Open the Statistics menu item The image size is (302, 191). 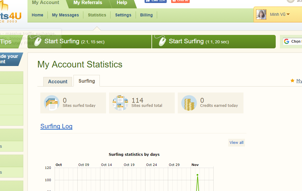tap(97, 15)
